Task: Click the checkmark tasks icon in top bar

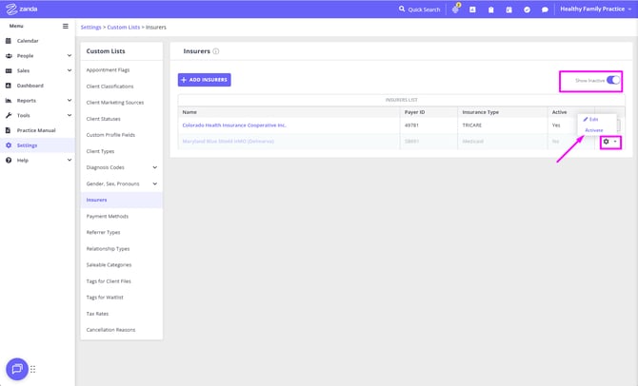Action: [x=527, y=10]
